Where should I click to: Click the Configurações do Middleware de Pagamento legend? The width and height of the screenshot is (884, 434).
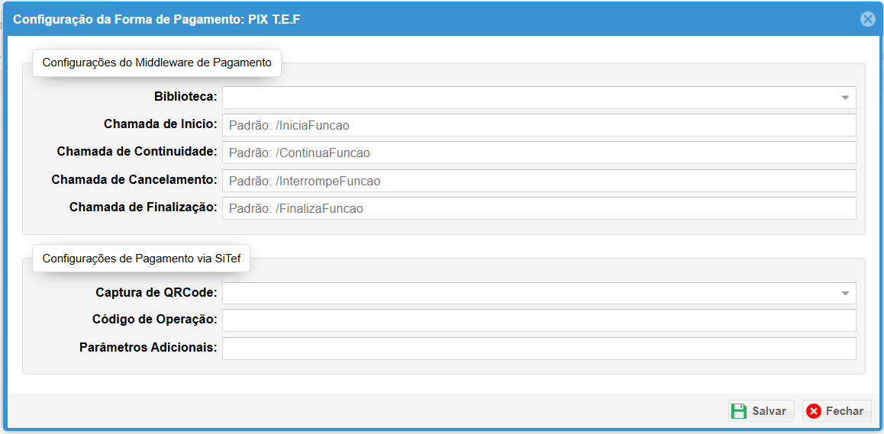click(156, 63)
